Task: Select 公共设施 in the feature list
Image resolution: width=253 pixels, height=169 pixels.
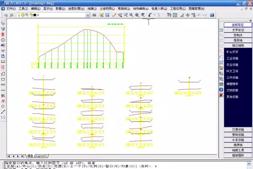Action: click(x=232, y=78)
